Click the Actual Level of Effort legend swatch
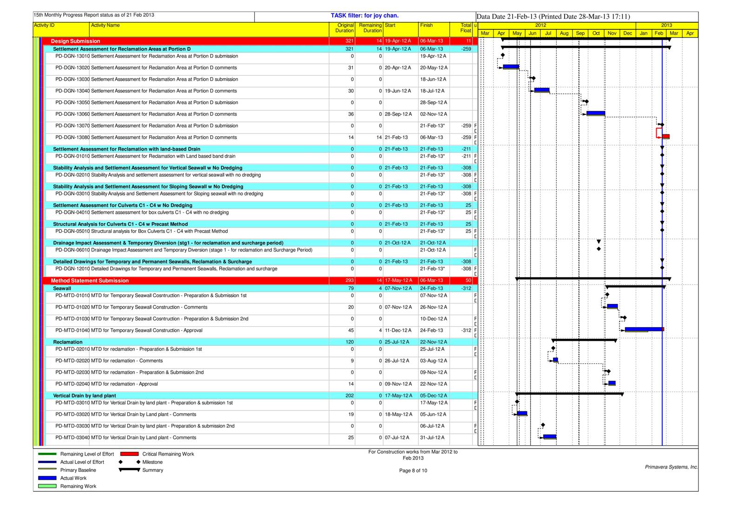The image size is (738, 522). click(47, 462)
